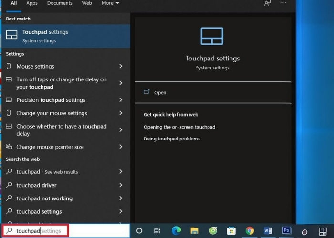
Task: Open Microsoft Edge from the taskbar
Action: [x=176, y=231]
